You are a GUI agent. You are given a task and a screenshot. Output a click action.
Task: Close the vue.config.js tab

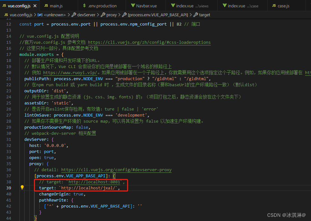coord(35,6)
